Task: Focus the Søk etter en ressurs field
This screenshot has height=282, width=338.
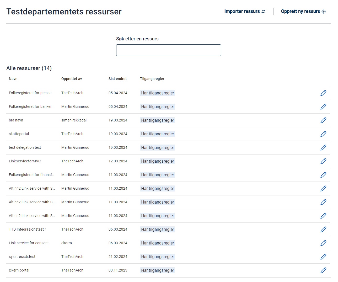Action: click(x=168, y=50)
